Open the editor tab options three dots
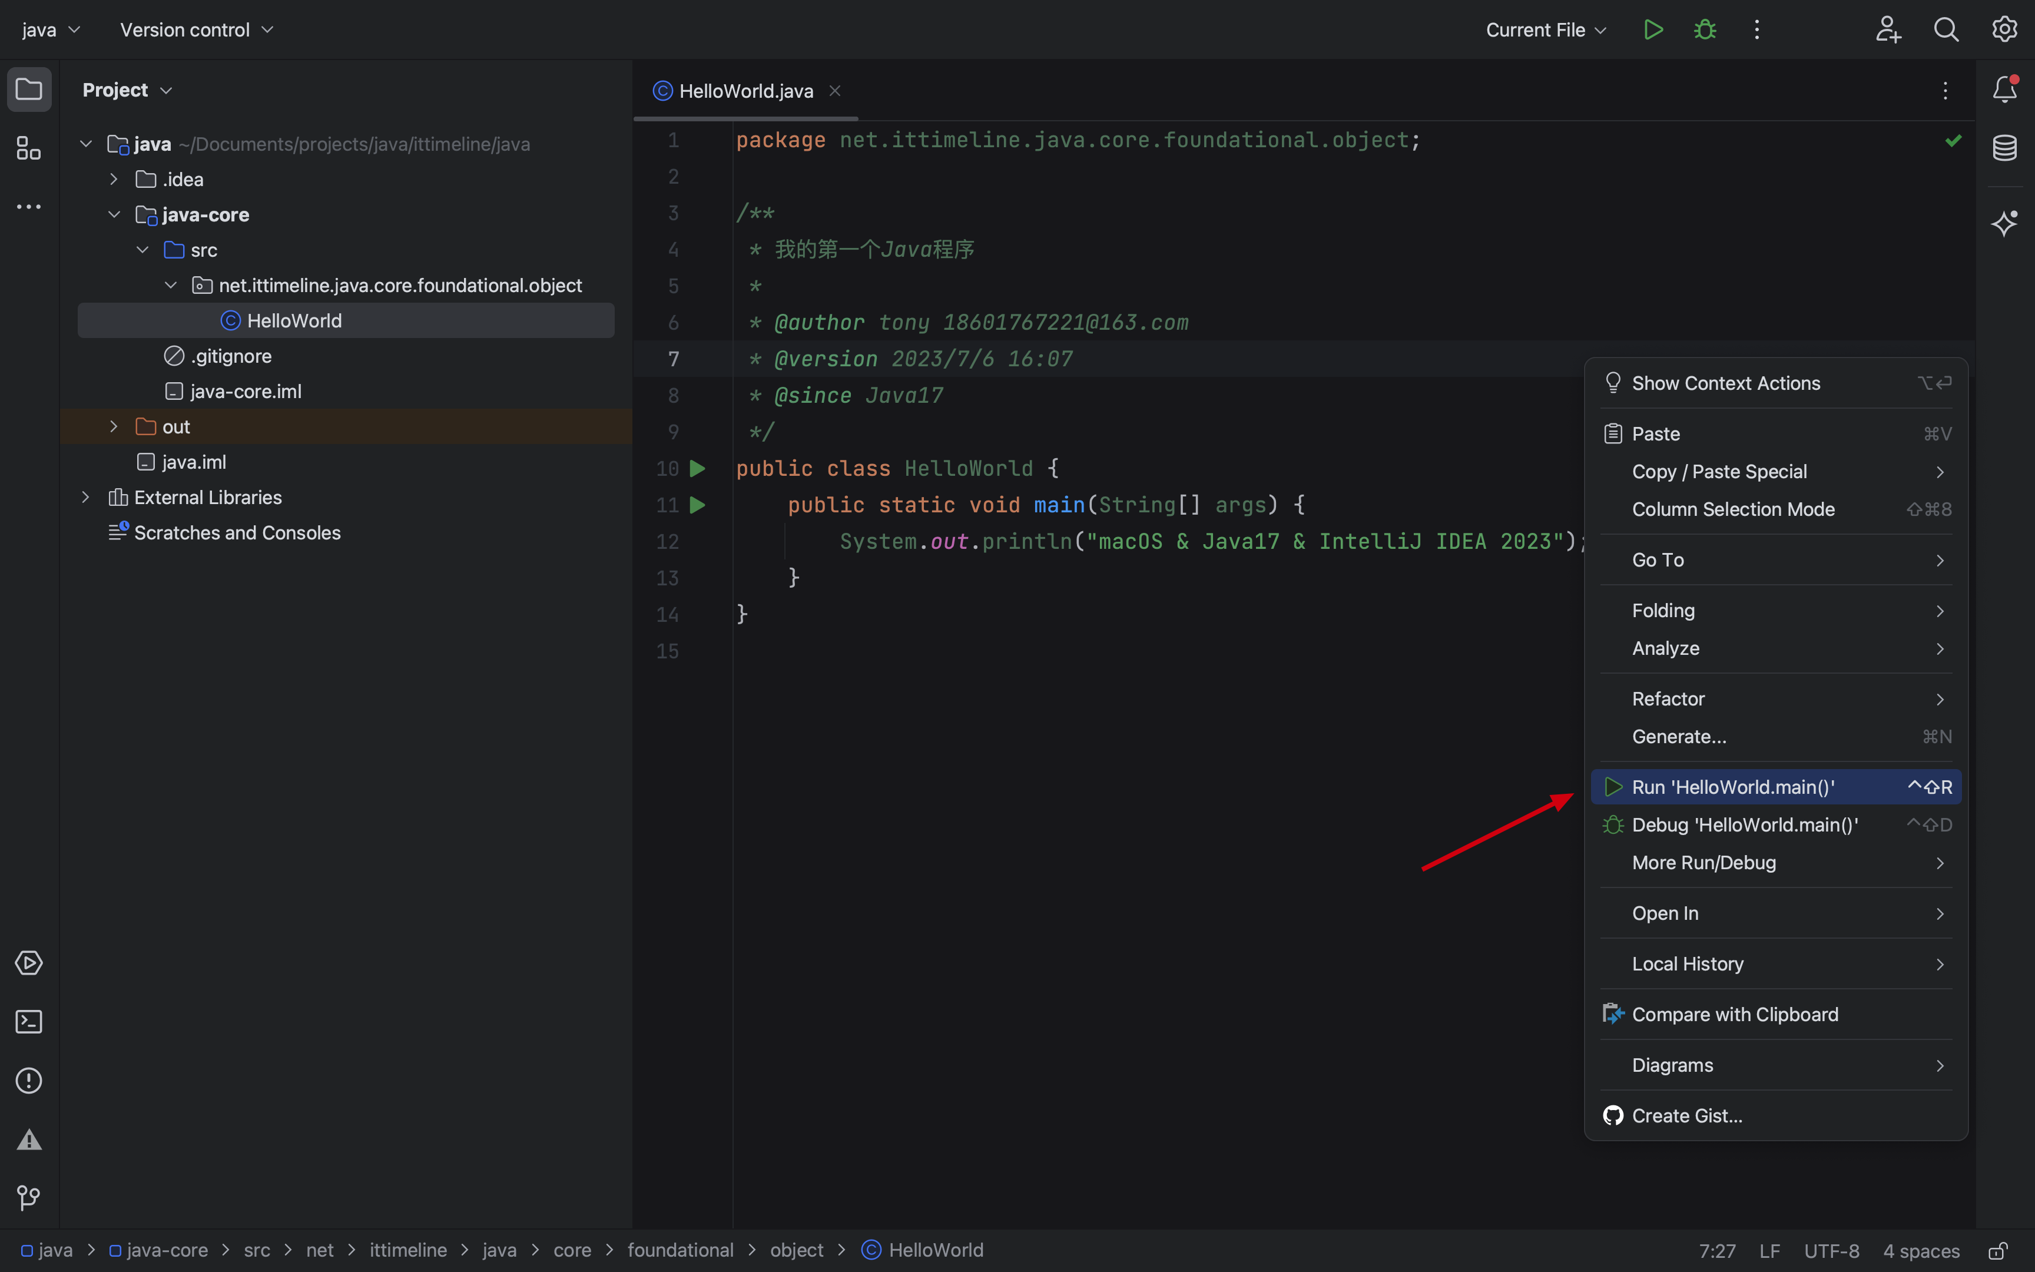The image size is (2035, 1272). (x=1945, y=91)
